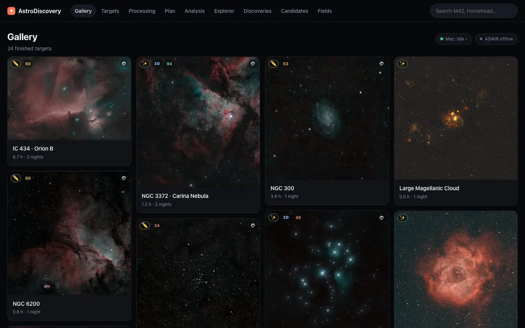Image resolution: width=525 pixels, height=328 pixels.
Task: Click pencil badge on IC 434 card
Action: [16, 64]
